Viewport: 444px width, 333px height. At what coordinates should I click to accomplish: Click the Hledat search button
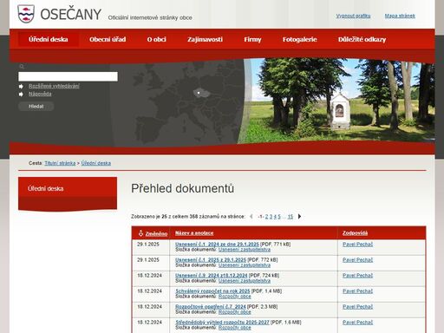pos(36,107)
